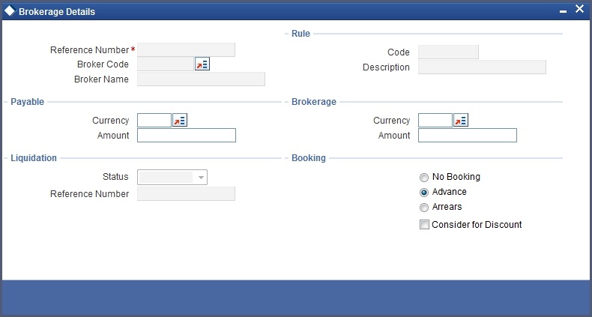This screenshot has width=592, height=317.
Task: Click the Liquidation section heading
Action: pyautogui.click(x=34, y=158)
